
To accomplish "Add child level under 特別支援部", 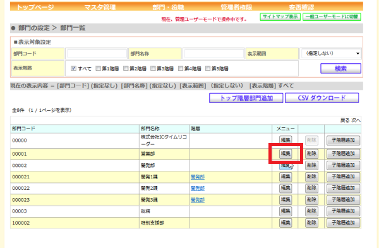I will pos(343,223).
